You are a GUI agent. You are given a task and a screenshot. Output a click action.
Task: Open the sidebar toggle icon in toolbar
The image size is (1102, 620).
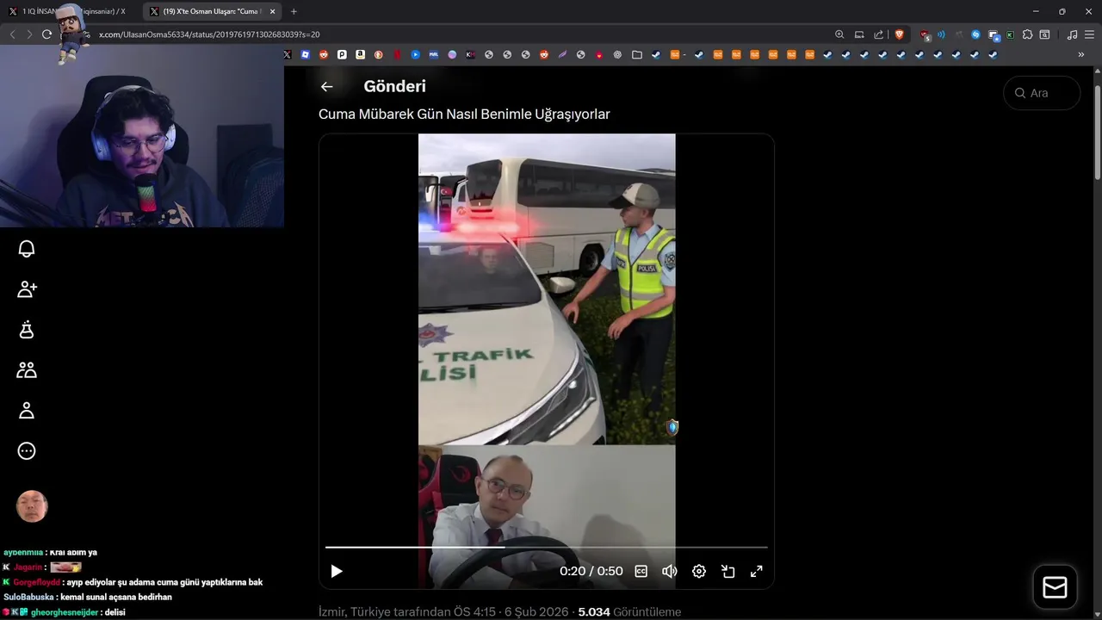pyautogui.click(x=1044, y=34)
